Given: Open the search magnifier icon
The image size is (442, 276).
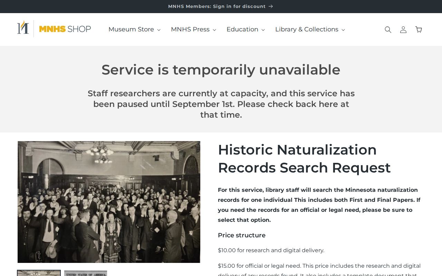Looking at the screenshot, I should coord(388,30).
